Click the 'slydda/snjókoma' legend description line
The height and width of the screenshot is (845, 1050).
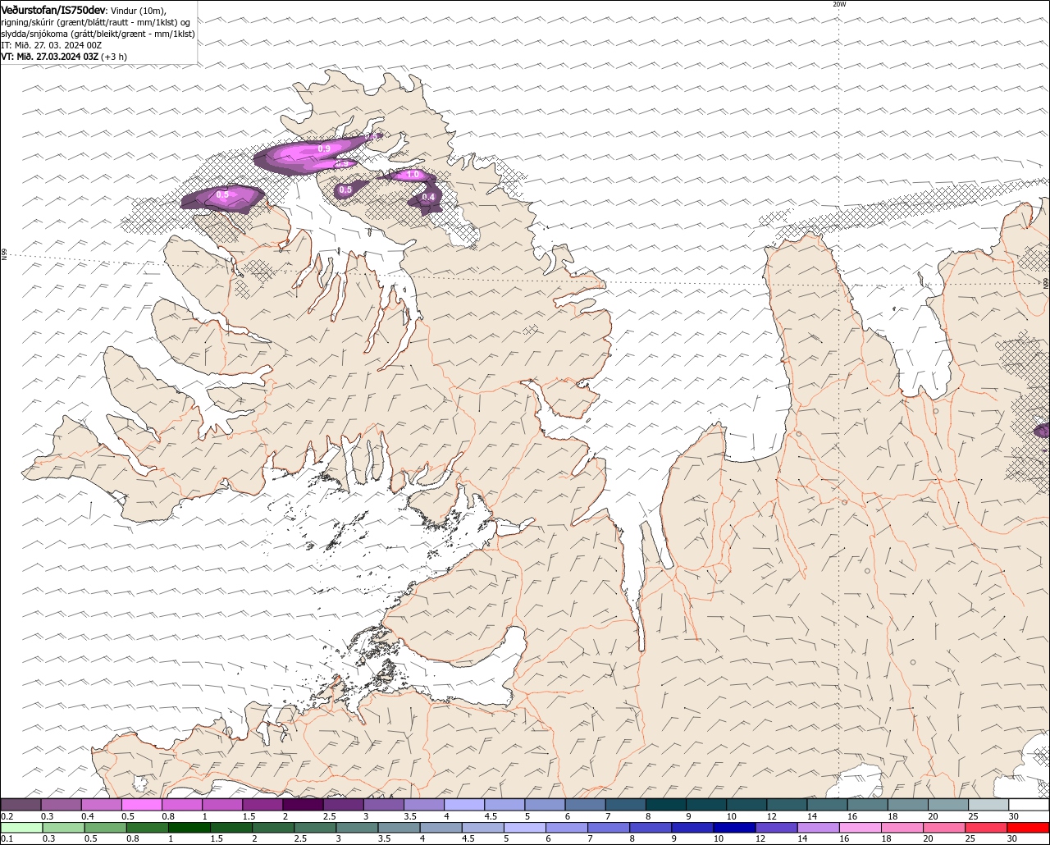point(98,34)
